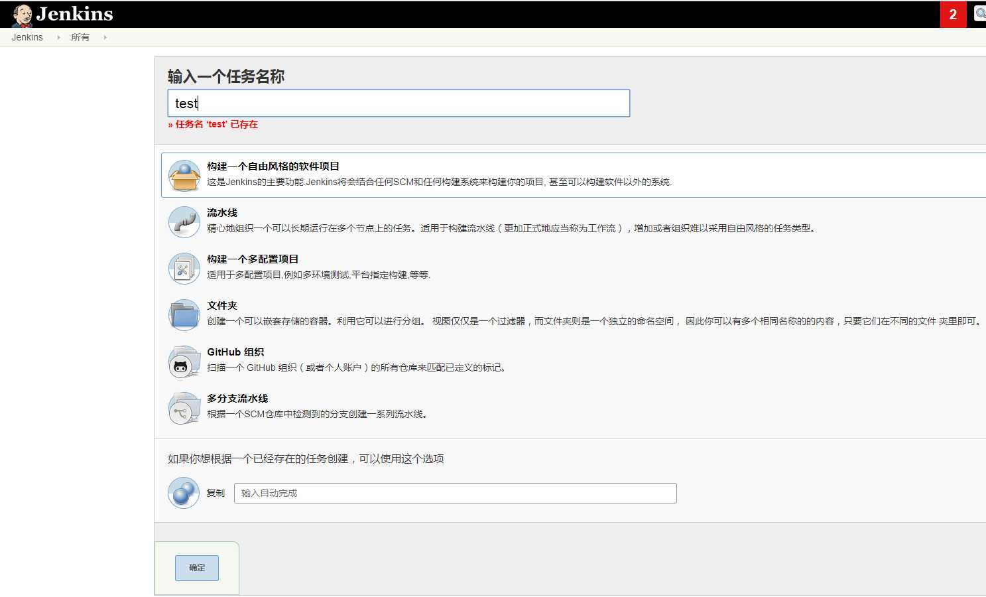Click the description 根据一个SCM仓库中检测到的分支
Viewport: 986px width, 597px height.
[x=319, y=414]
